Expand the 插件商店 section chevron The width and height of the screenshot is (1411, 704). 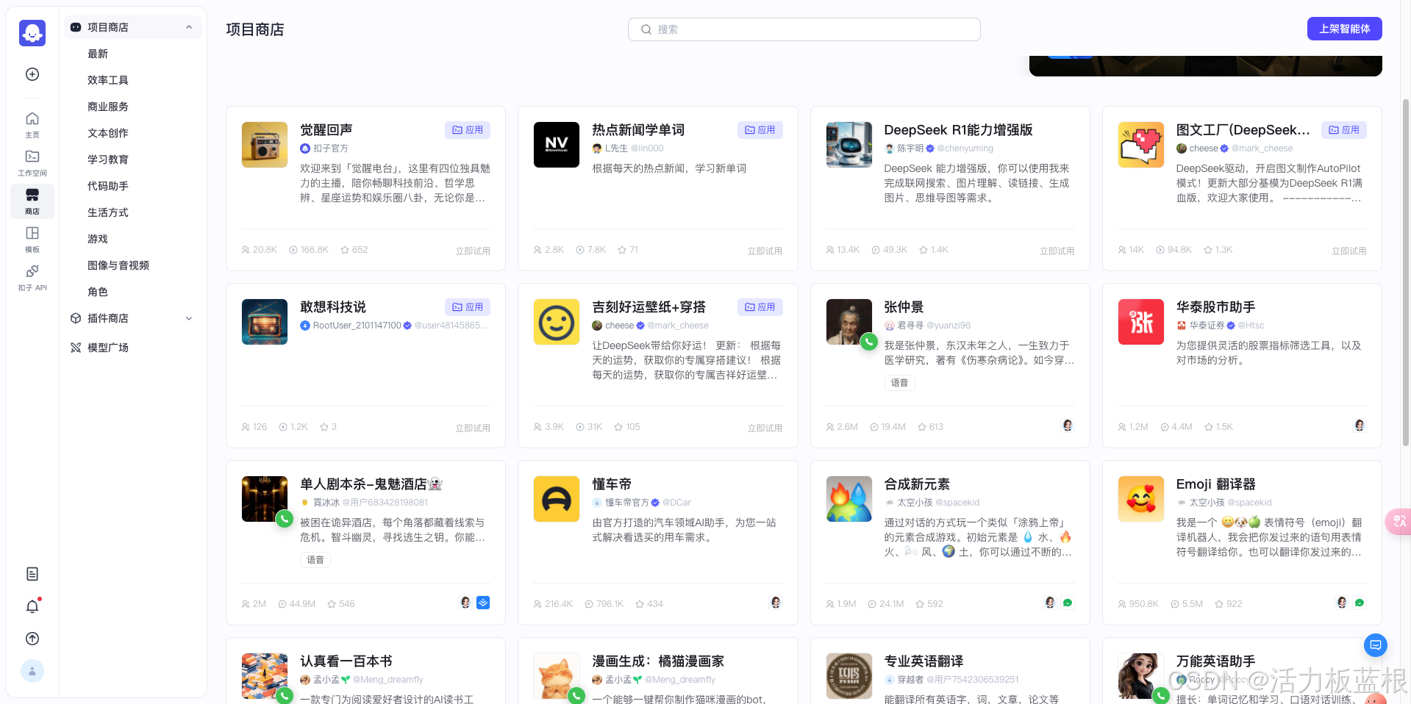click(189, 318)
